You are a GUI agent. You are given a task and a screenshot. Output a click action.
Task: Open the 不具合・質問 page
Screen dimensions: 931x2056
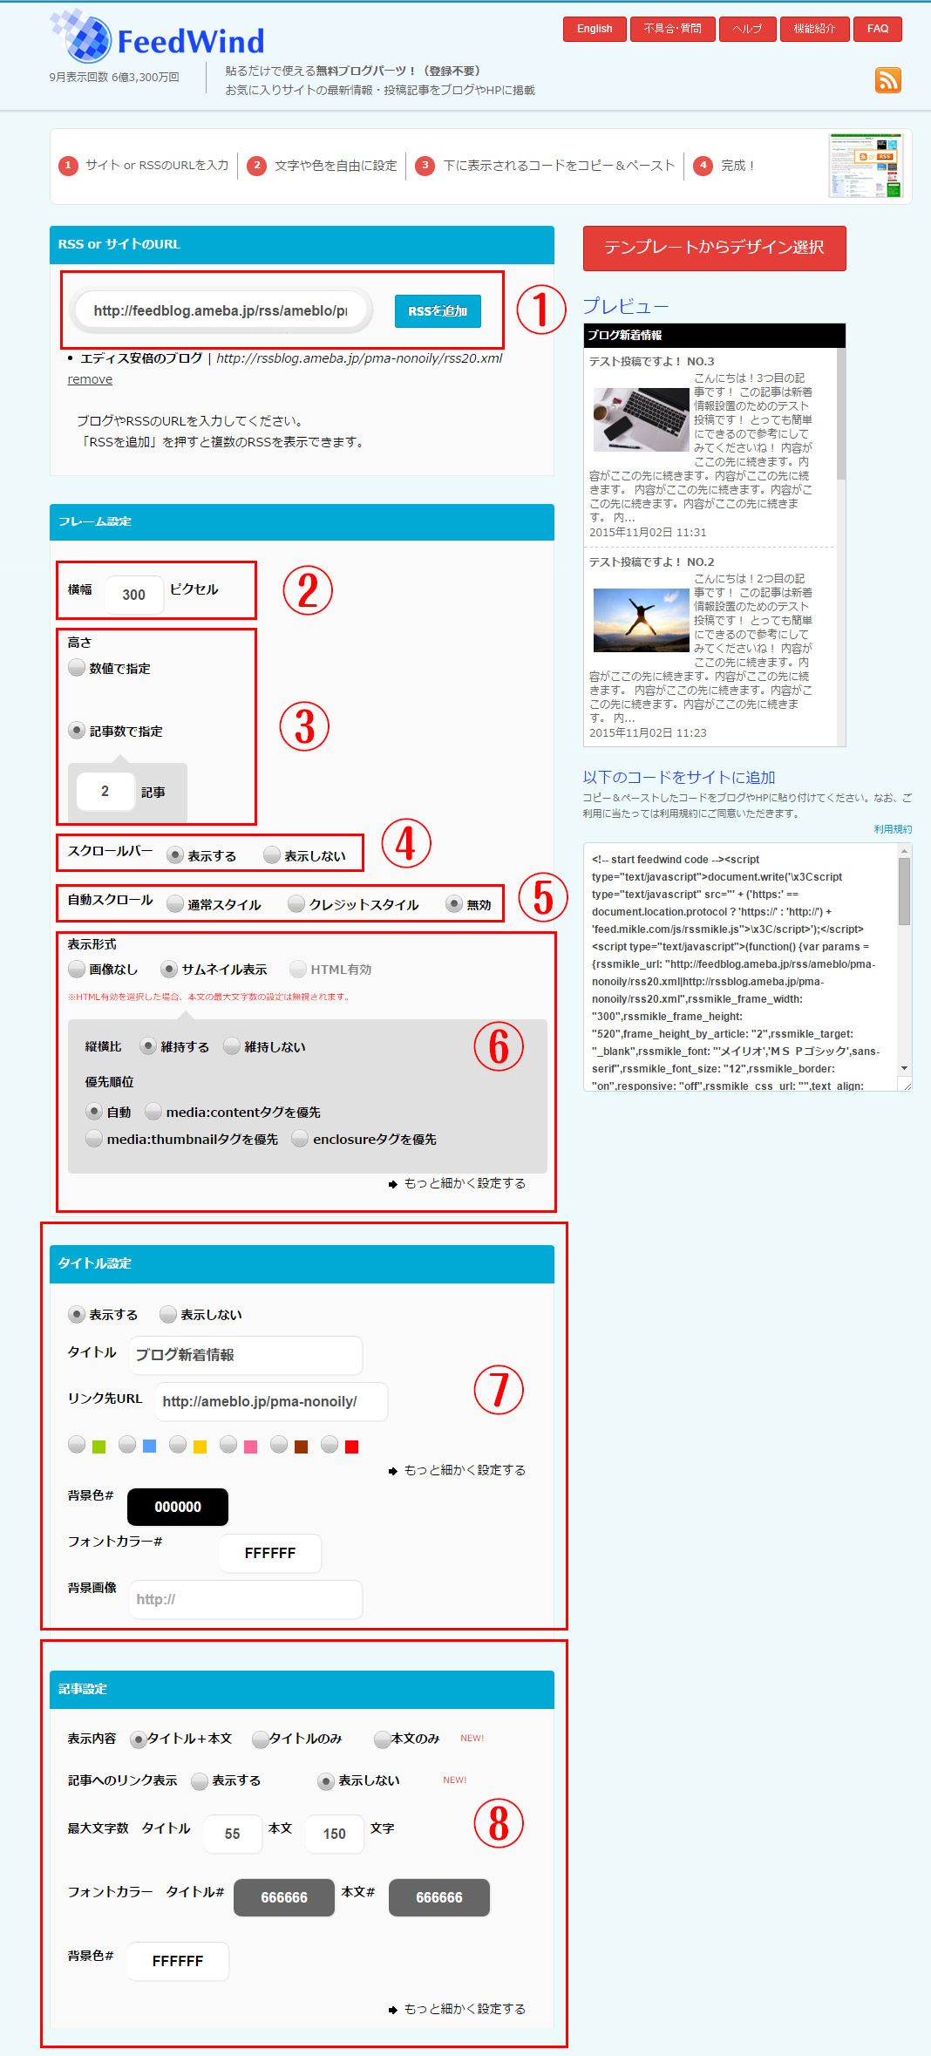point(672,29)
